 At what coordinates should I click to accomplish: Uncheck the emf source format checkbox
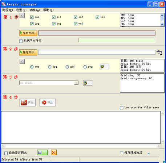tap(76, 17)
